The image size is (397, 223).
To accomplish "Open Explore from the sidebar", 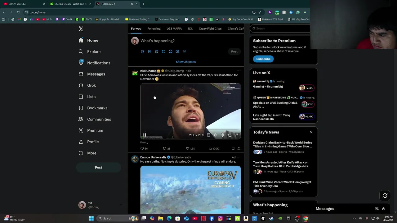I will pyautogui.click(x=90, y=52).
